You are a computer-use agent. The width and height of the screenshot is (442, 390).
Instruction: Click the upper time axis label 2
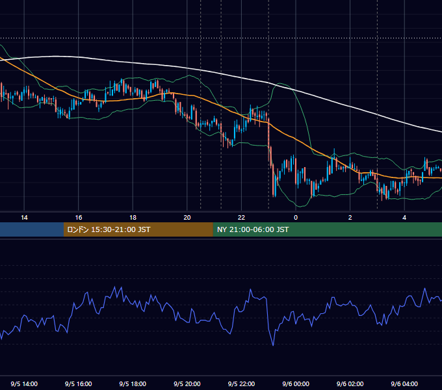coord(350,218)
